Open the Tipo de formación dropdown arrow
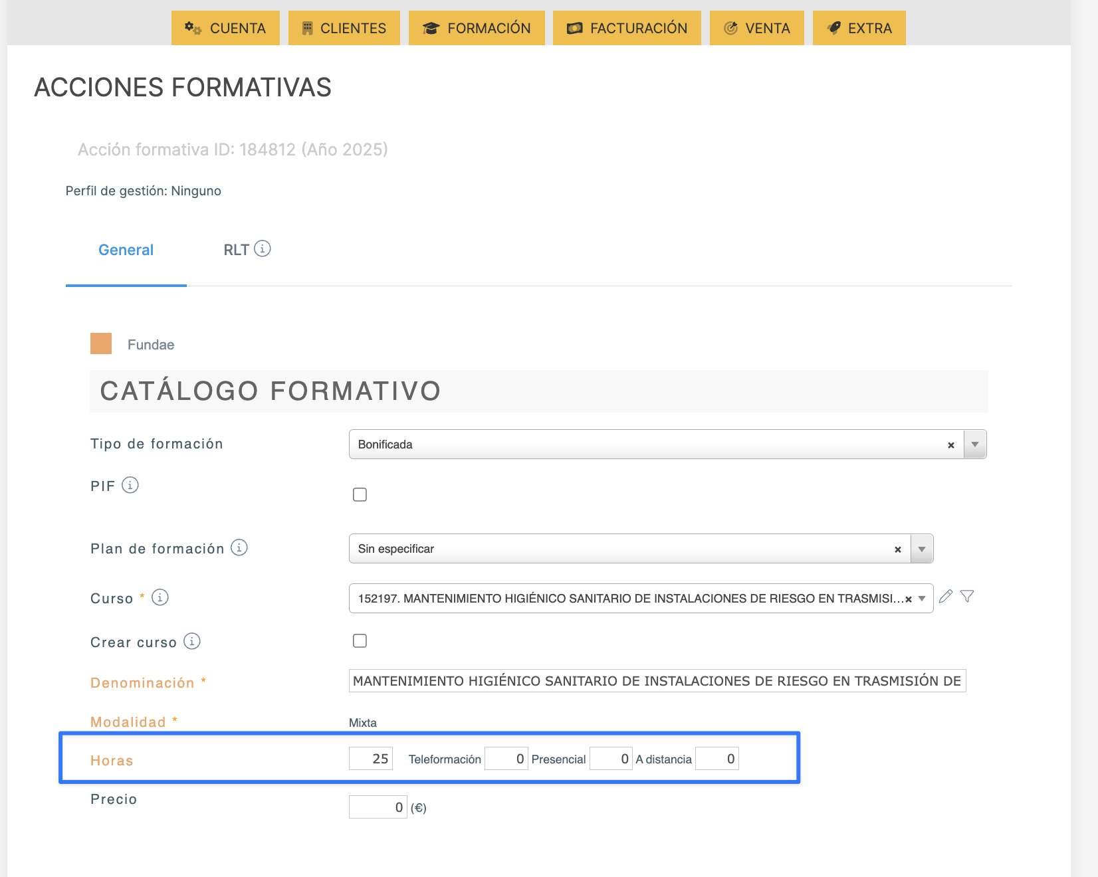This screenshot has width=1098, height=877. (x=975, y=444)
